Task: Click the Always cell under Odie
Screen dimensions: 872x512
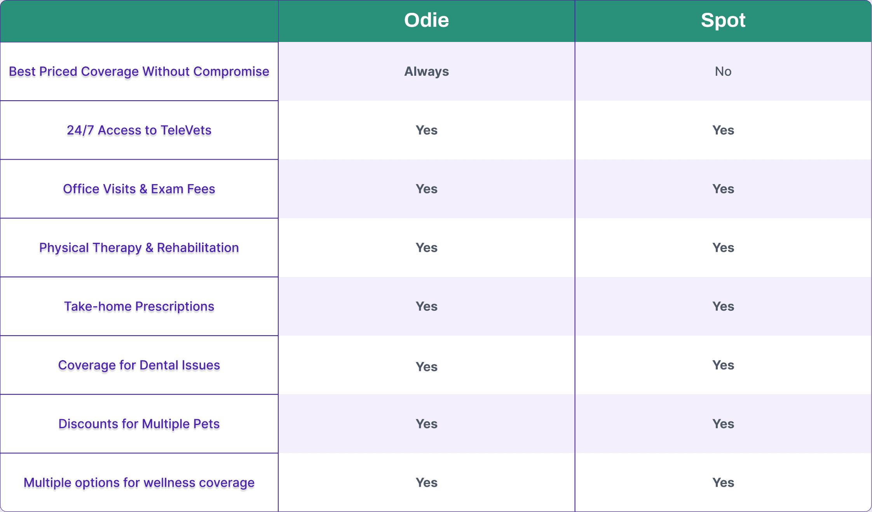Action: click(x=426, y=71)
